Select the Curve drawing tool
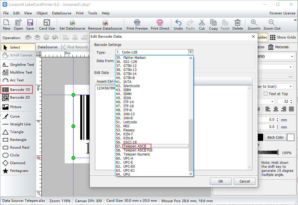This screenshot has width=298, height=205. pos(18,116)
